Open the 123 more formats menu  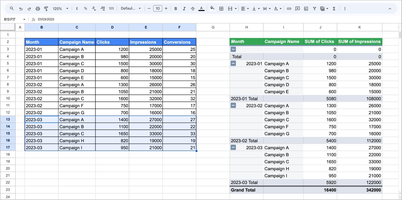point(111,9)
